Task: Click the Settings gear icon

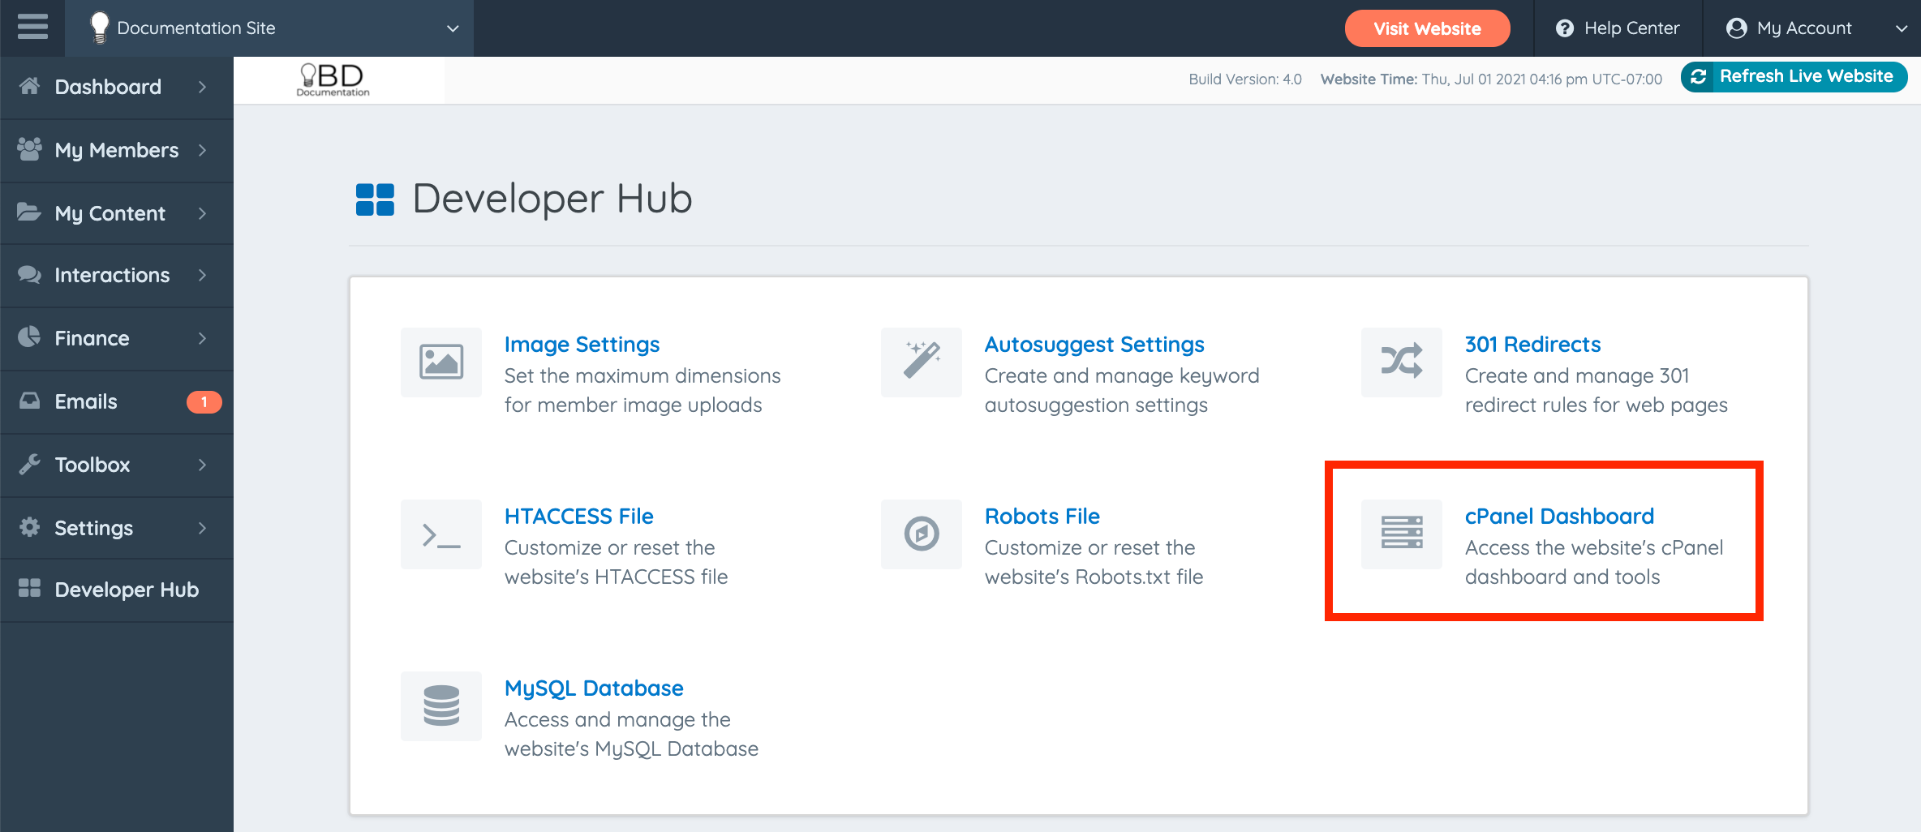Action: [x=30, y=527]
